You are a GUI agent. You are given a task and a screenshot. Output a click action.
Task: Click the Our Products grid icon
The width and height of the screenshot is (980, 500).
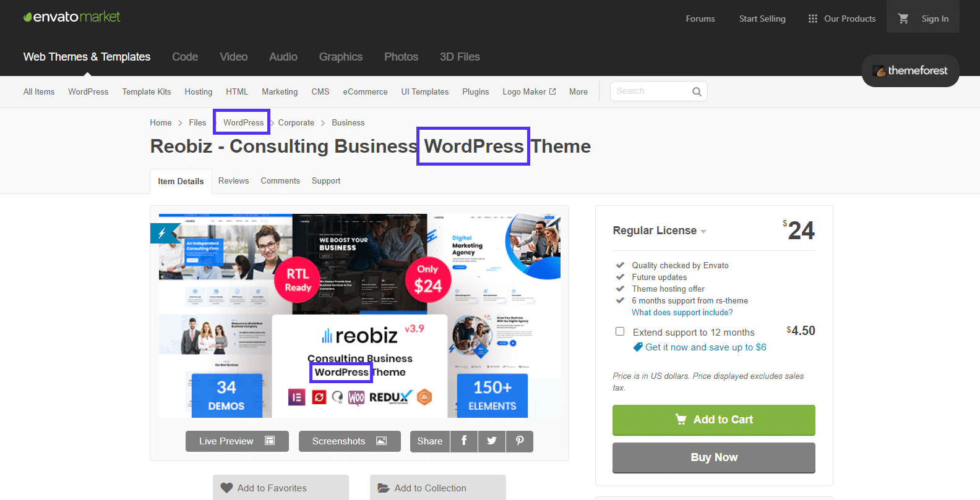[x=813, y=19]
